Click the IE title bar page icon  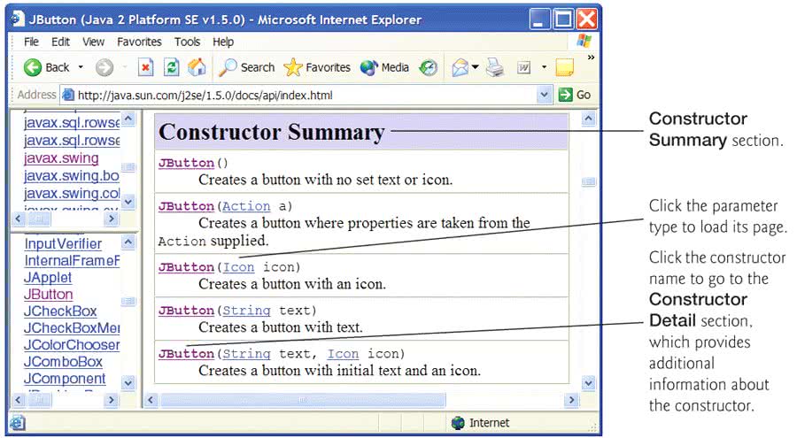pos(18,19)
